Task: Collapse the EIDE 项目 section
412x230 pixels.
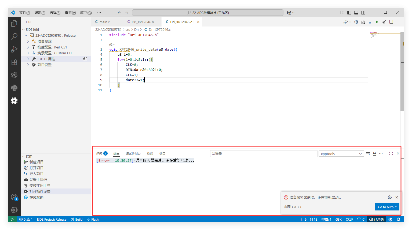Action: [23, 29]
